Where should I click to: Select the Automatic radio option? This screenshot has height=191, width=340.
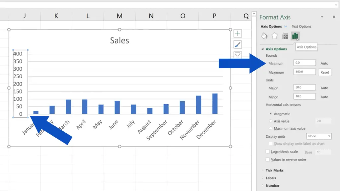[x=271, y=113]
